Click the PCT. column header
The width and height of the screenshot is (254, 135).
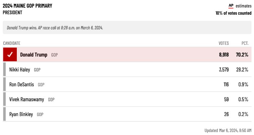(245, 43)
